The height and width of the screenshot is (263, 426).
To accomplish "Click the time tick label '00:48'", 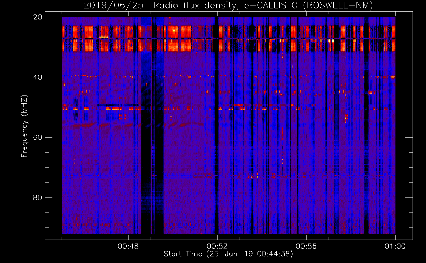I will [x=128, y=246].
